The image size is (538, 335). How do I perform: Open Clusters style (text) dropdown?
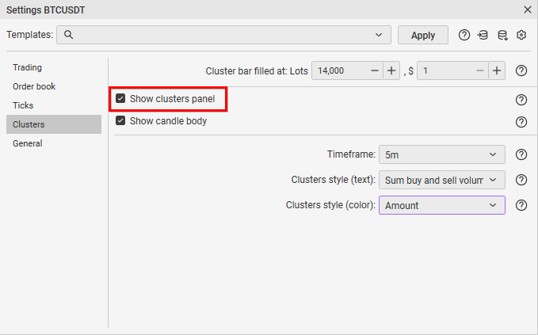(442, 180)
